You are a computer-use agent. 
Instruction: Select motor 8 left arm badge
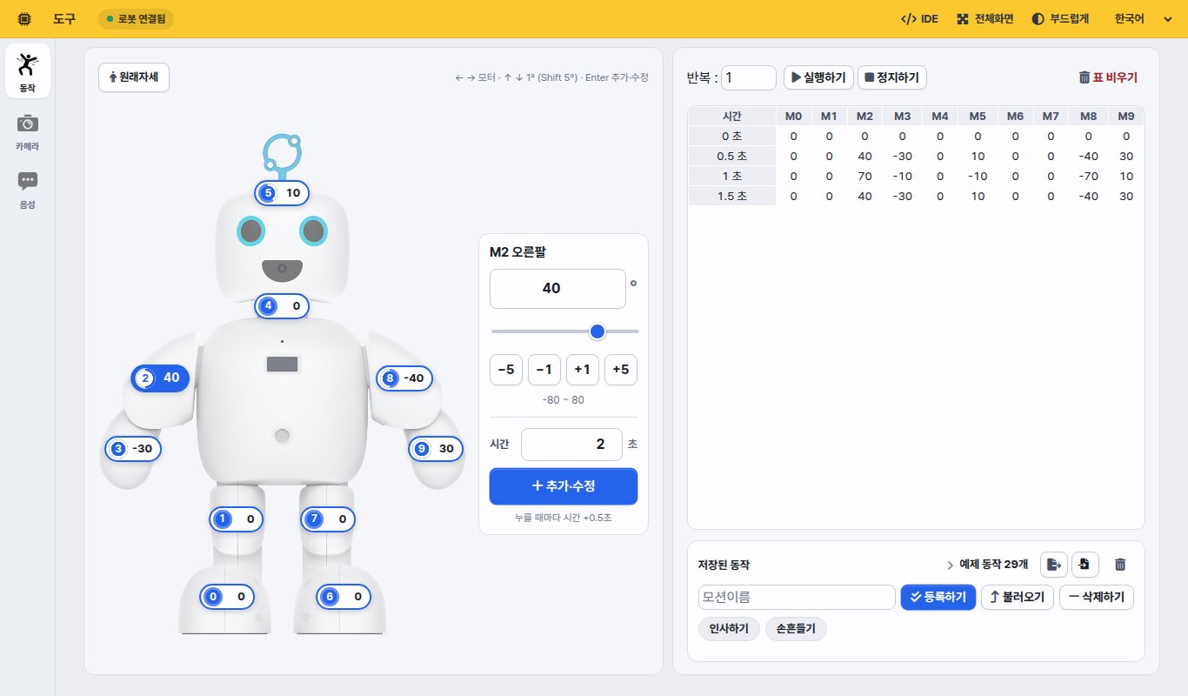(404, 378)
